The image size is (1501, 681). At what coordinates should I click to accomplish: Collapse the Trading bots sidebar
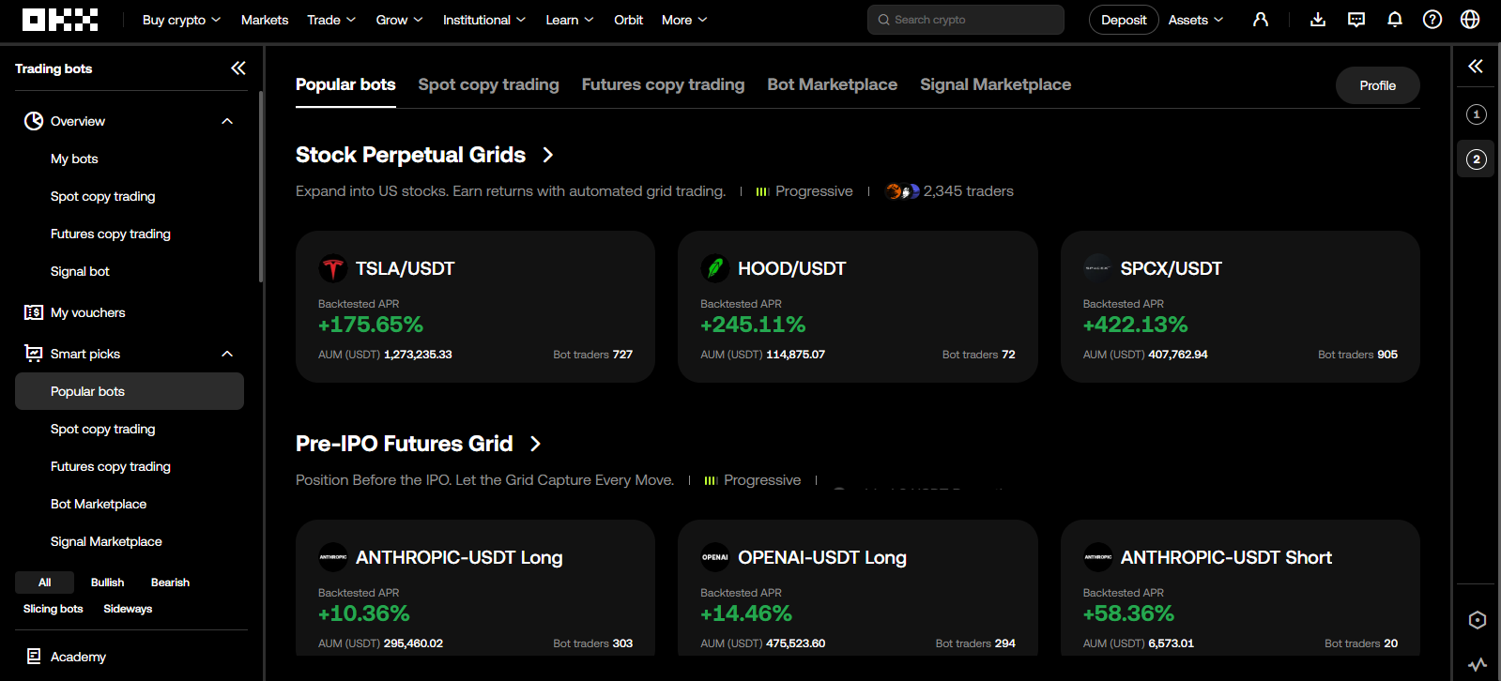238,68
